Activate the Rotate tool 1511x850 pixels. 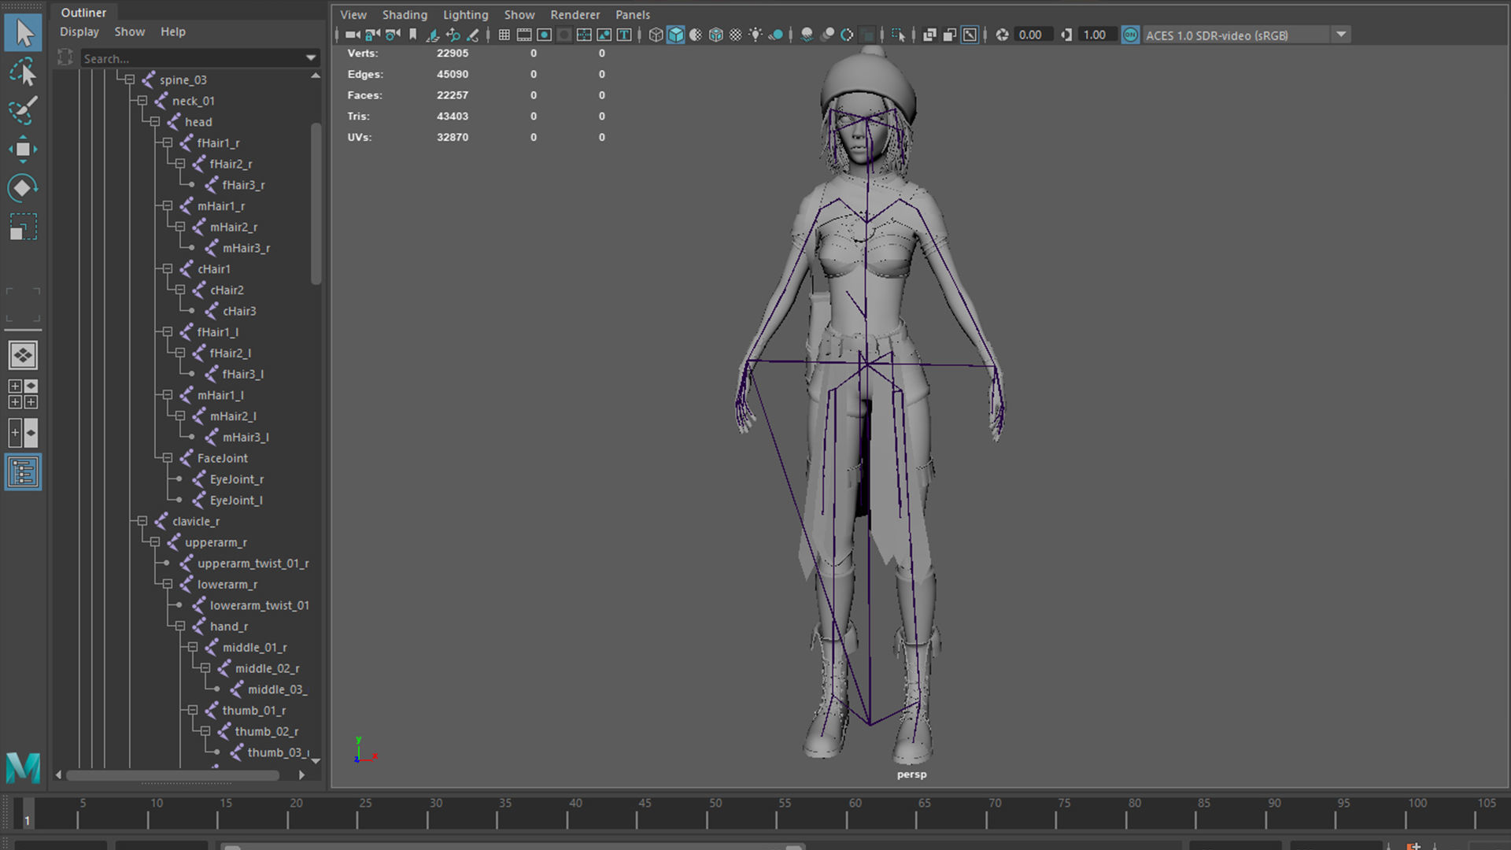(23, 188)
